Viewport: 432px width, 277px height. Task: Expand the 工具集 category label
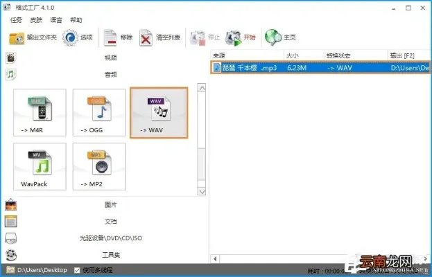pos(111,255)
